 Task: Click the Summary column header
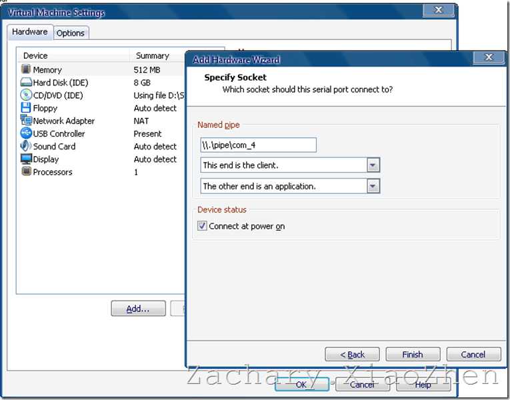point(153,55)
